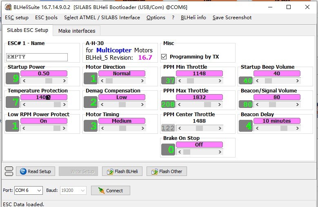318x207 pixels.
Task: Click the Read Setup button
Action: [x=36, y=171]
